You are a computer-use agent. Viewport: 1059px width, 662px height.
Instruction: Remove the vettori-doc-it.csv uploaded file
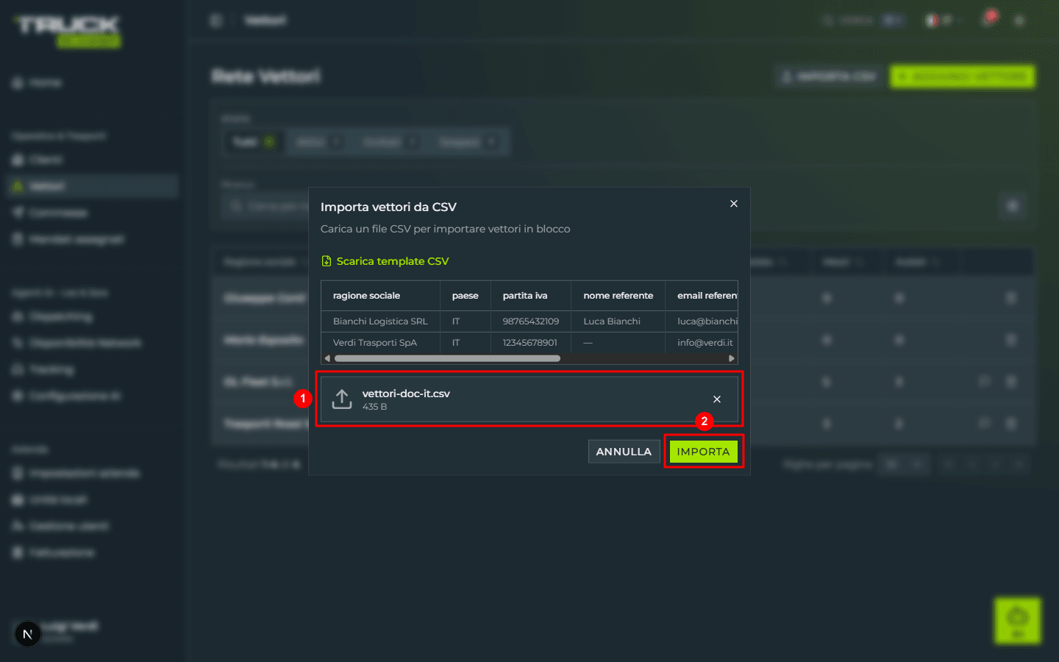tap(717, 399)
